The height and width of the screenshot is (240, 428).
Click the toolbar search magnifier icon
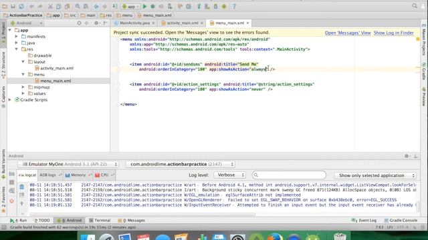(x=415, y=6)
